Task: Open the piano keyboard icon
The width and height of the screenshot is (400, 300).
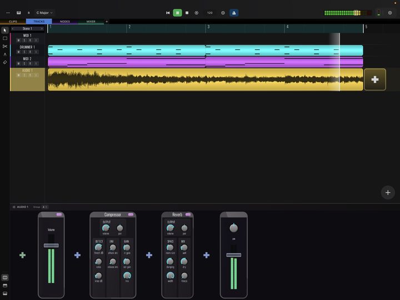Action: [x=19, y=13]
